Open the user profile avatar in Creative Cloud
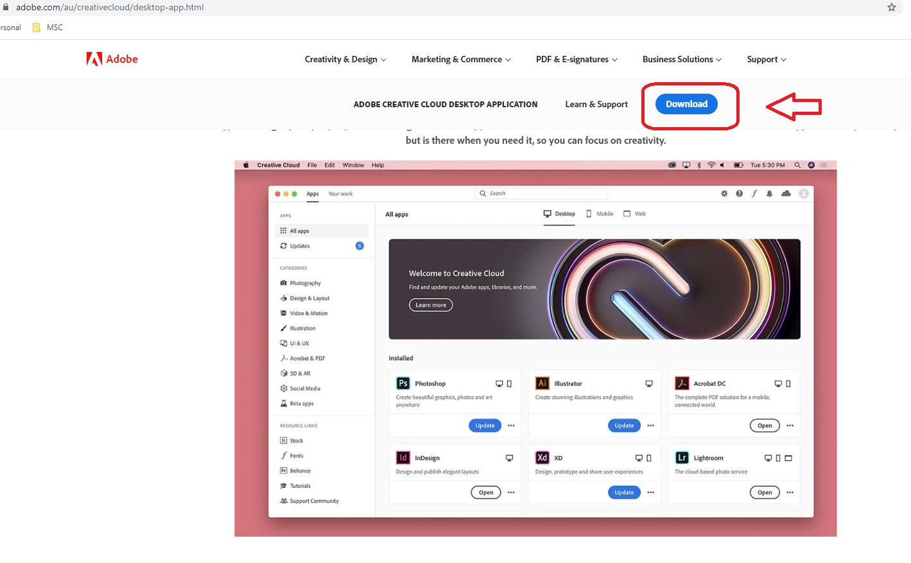911x563 pixels. tap(804, 193)
